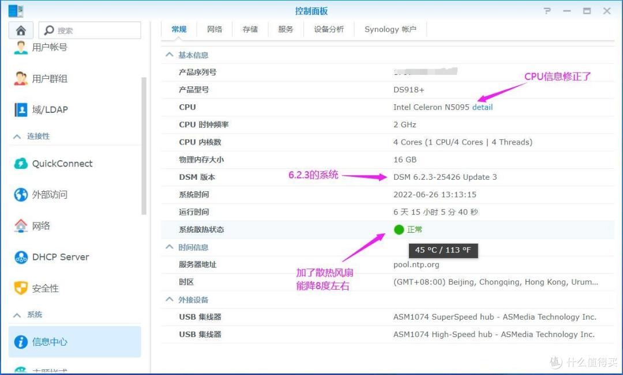Image resolution: width=623 pixels, height=375 pixels.
Task: Open the 用户帐号 user icon
Action: tap(21, 47)
